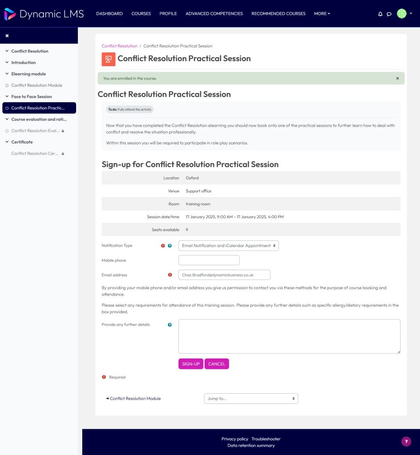Select Conflict Resolution Module in sidebar
The image size is (420, 455).
tap(36, 85)
